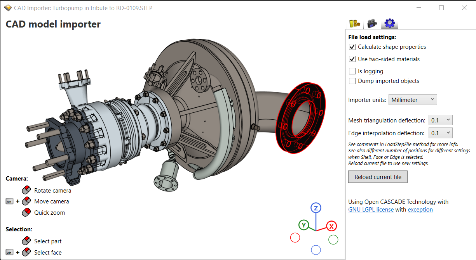Click the Select face mouse icon
This screenshot has width=476, height=260.
point(26,252)
